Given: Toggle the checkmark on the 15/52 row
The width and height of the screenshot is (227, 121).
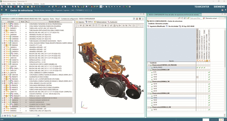Looking at the screenshot, I should coord(209,98).
